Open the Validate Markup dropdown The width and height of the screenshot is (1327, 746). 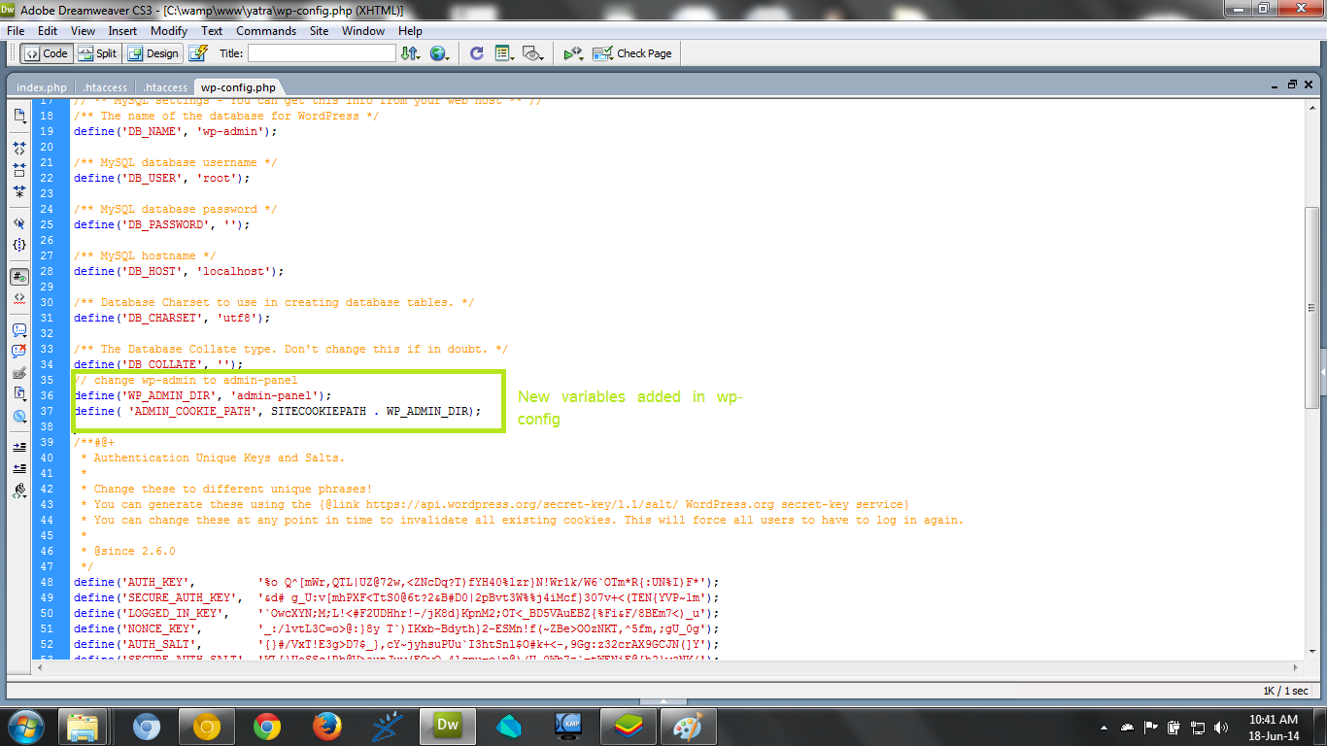[x=573, y=53]
